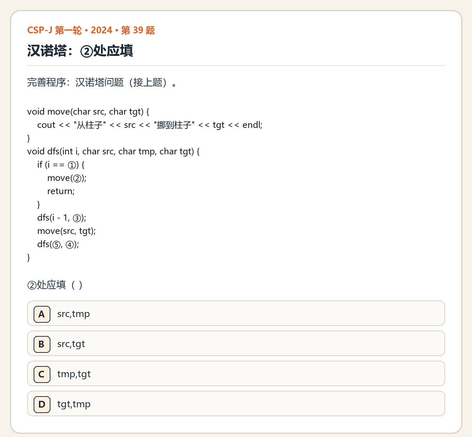Choose answer option src,tgt
Screen dimensions: 472x437
[x=236, y=344]
